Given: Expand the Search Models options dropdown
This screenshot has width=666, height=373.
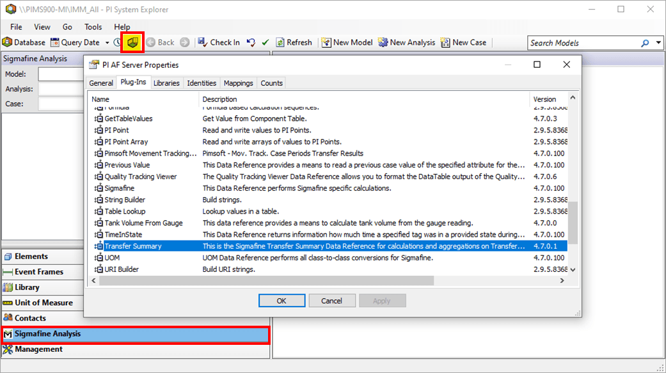Looking at the screenshot, I should point(659,43).
